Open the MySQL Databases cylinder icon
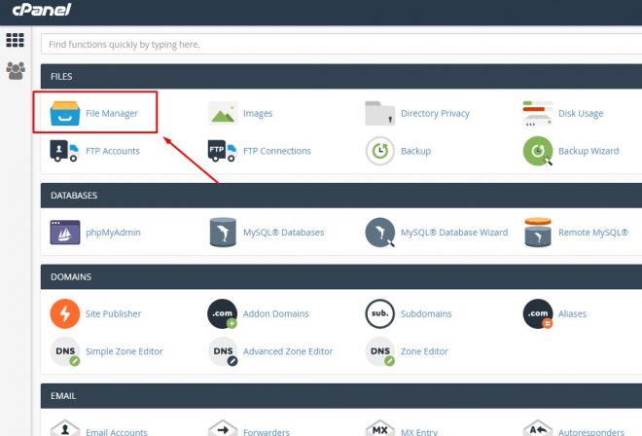The width and height of the screenshot is (642, 436). point(223,233)
